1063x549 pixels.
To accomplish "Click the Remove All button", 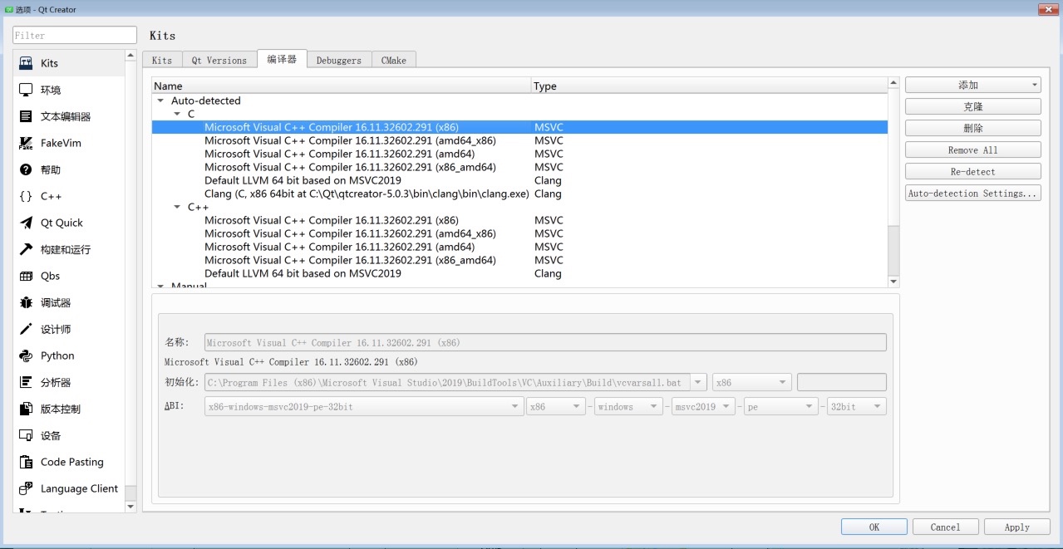I will coord(973,150).
